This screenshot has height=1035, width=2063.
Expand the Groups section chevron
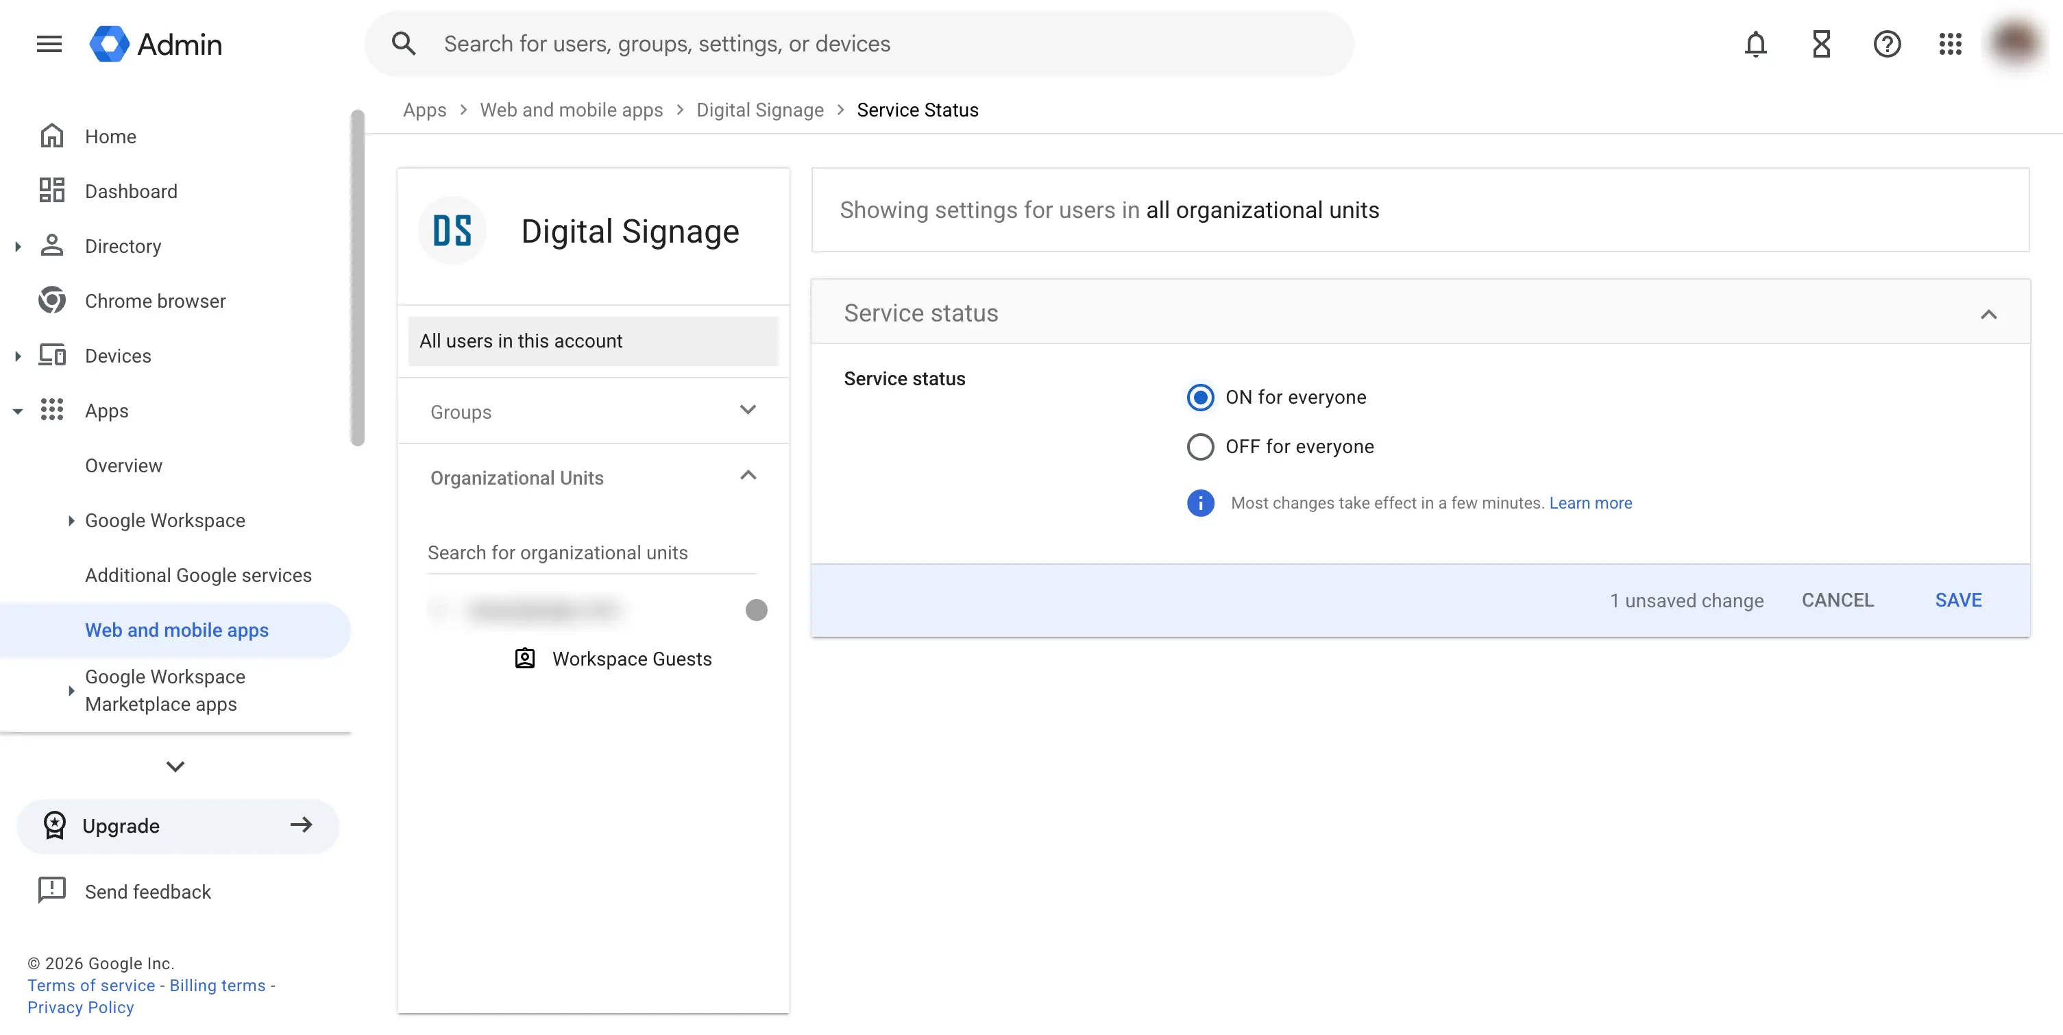coord(748,409)
